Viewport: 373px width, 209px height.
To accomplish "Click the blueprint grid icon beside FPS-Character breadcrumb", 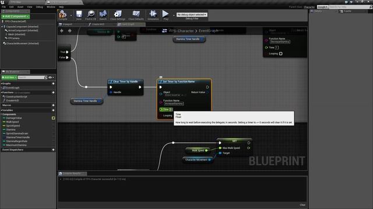I will (164, 31).
